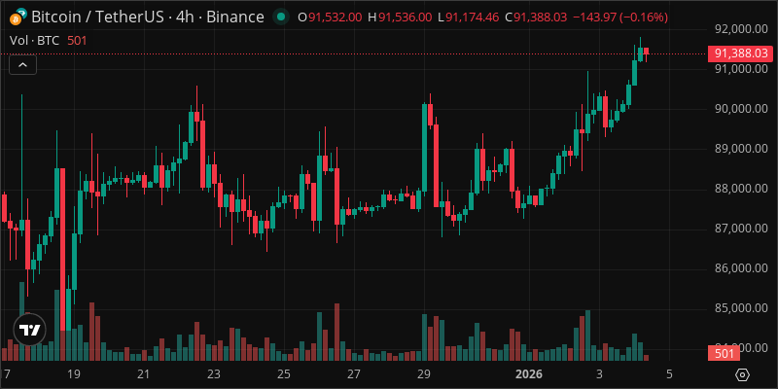Click the High value H91,536.00
Image resolution: width=778 pixels, height=389 pixels.
[400, 18]
